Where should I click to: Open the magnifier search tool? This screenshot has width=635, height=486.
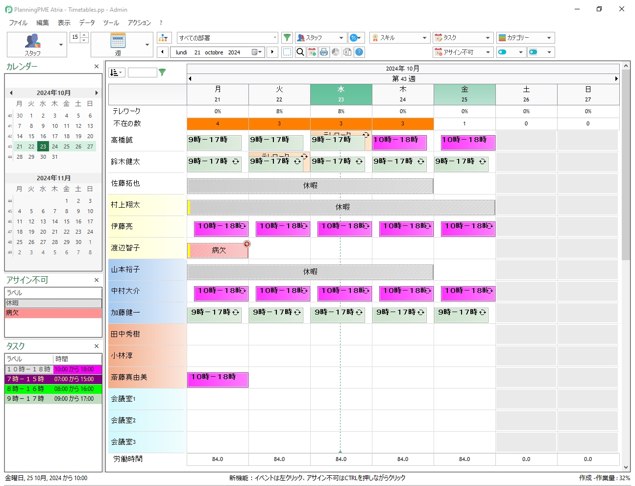pos(300,52)
